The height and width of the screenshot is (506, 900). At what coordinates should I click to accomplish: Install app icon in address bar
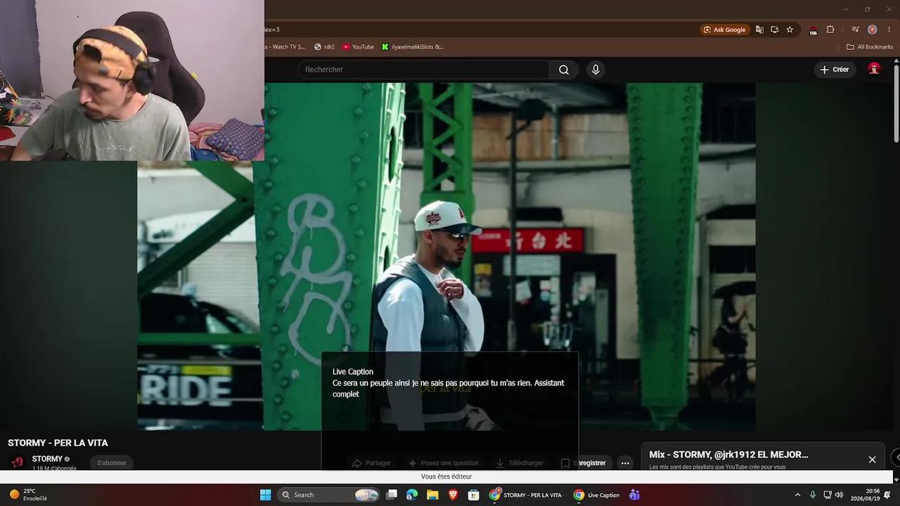point(774,30)
